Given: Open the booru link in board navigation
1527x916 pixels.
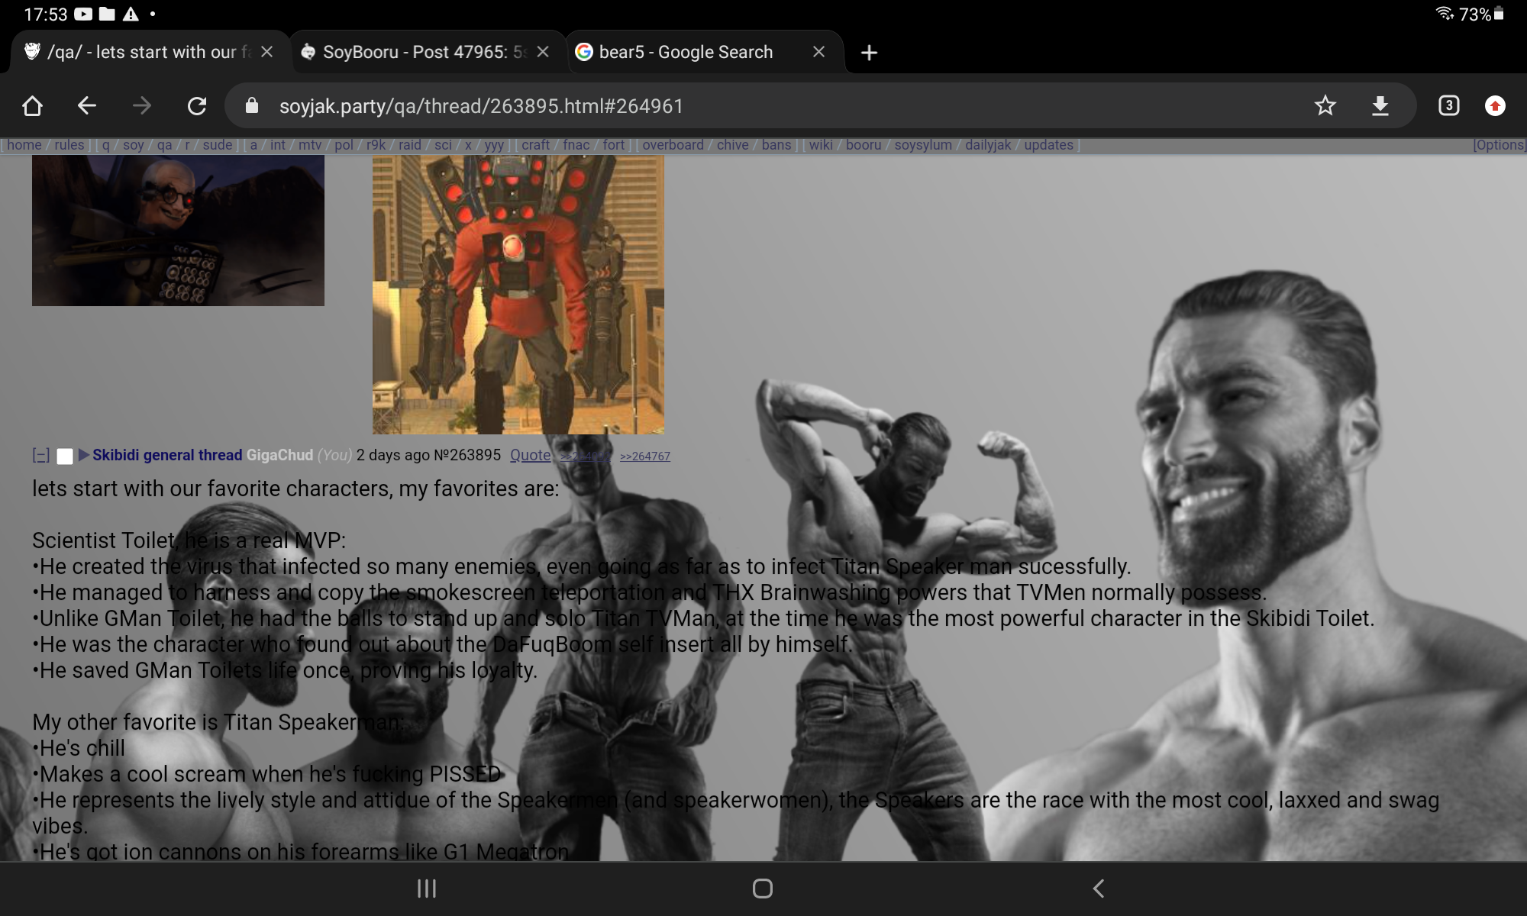Looking at the screenshot, I should (x=863, y=145).
